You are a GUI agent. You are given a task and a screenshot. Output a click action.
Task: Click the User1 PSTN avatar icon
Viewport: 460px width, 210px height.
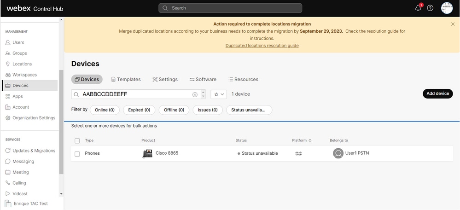pyautogui.click(x=338, y=153)
